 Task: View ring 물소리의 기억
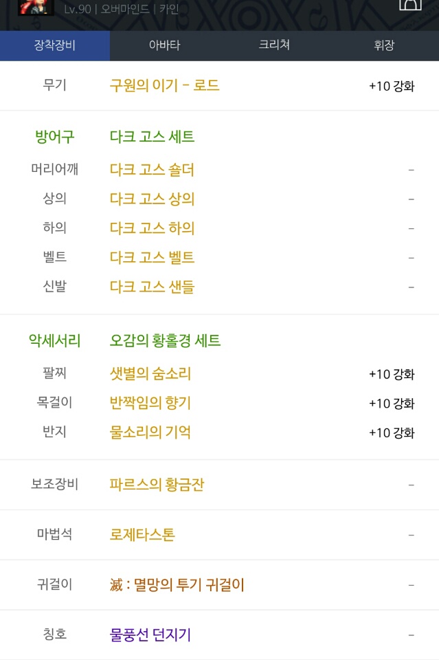pyautogui.click(x=150, y=432)
